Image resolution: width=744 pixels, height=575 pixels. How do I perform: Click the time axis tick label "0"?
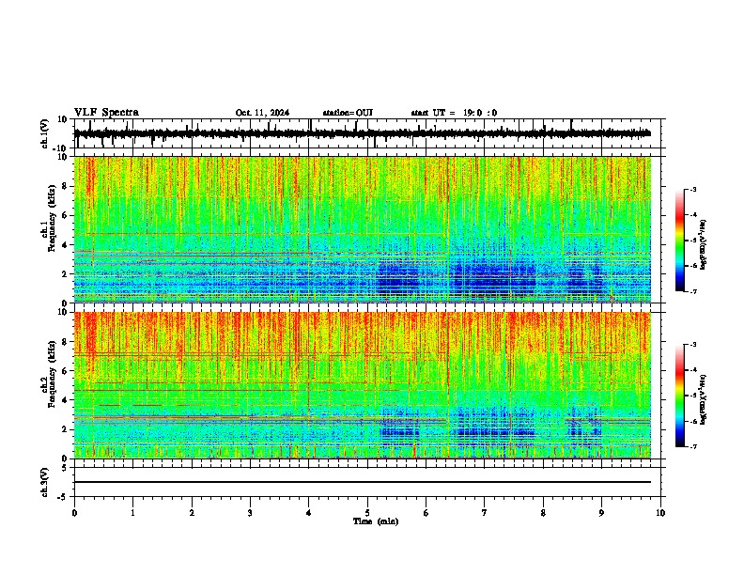[x=74, y=513]
